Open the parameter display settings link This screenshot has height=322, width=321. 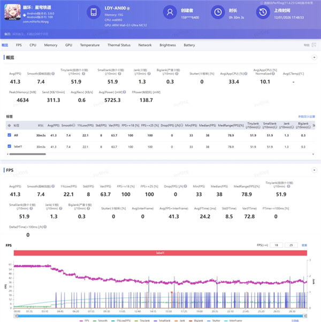click(x=307, y=116)
